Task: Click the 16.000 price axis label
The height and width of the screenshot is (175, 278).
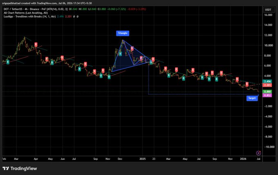Action: (268, 15)
